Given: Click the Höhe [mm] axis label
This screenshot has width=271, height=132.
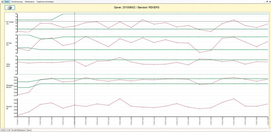Looking at the screenshot, I should tap(8, 65).
